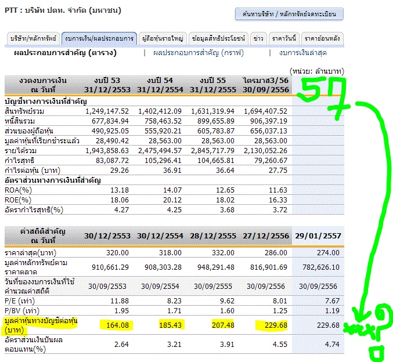The image size is (393, 362).
Task: Click the ไตรมาส3/56 column header
Action: (266, 85)
